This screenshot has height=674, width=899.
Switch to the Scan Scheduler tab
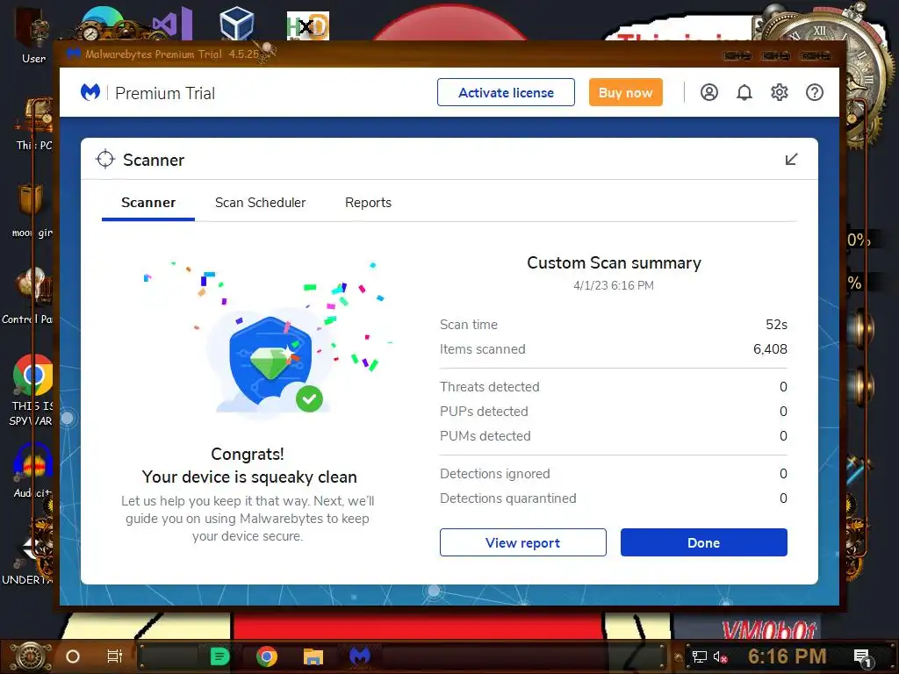click(260, 203)
